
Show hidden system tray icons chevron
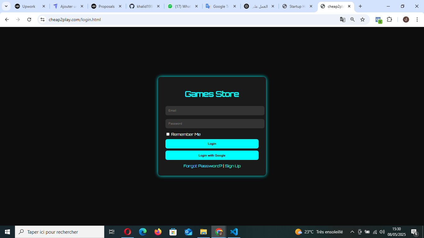[x=352, y=232]
